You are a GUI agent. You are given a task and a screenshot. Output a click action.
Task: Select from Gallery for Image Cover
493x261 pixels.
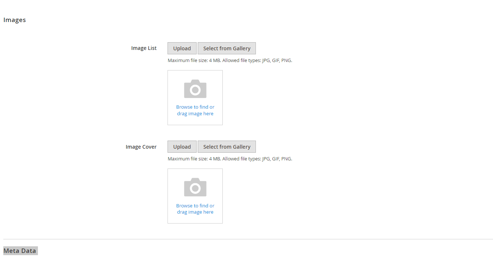click(227, 147)
